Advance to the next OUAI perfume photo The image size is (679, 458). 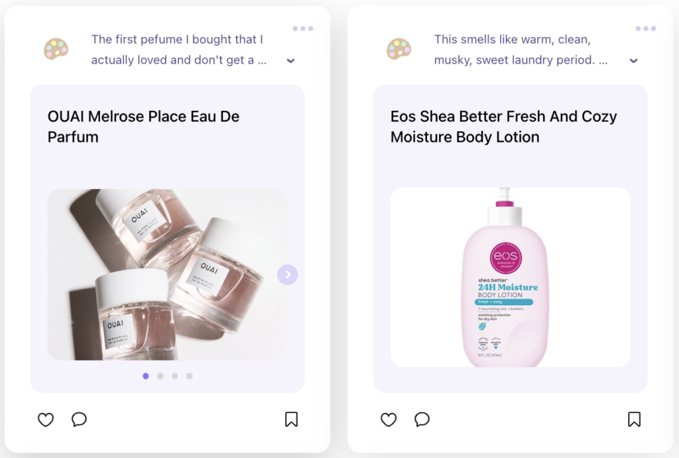(x=288, y=274)
